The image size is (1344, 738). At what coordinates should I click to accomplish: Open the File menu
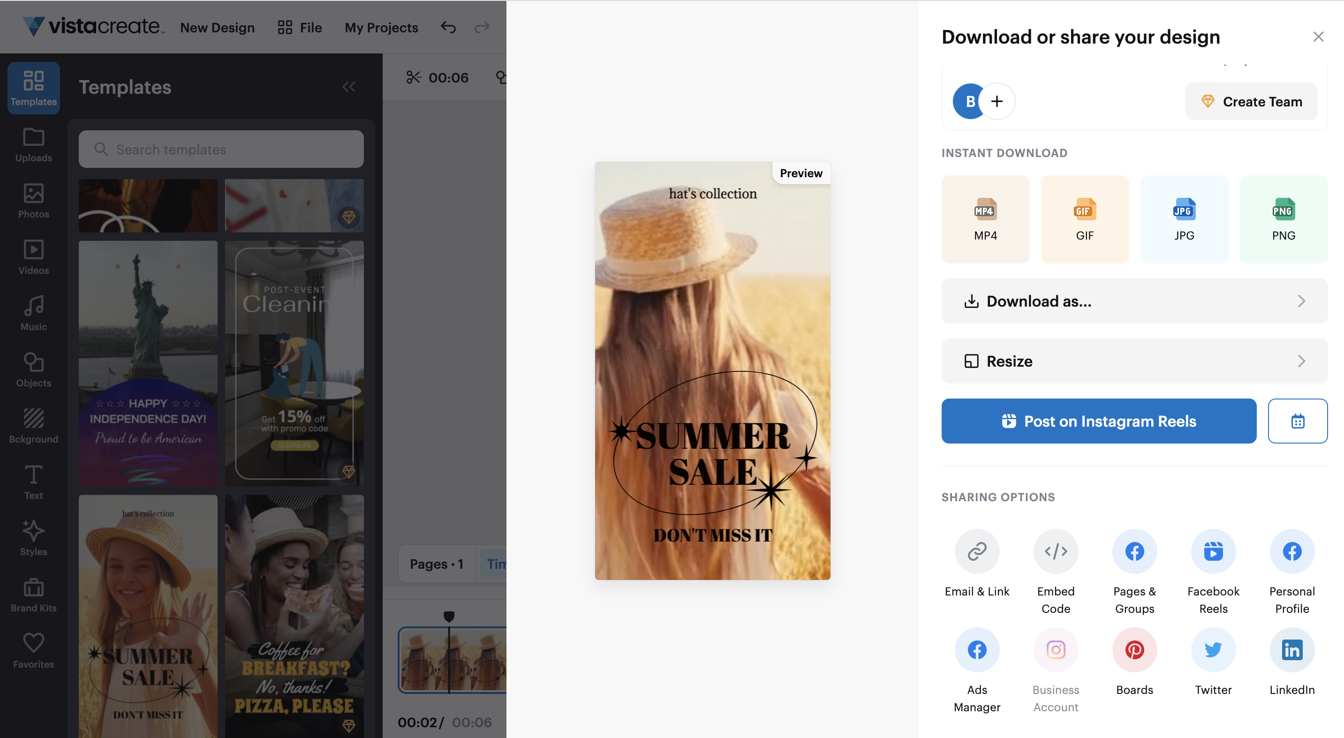[x=300, y=27]
